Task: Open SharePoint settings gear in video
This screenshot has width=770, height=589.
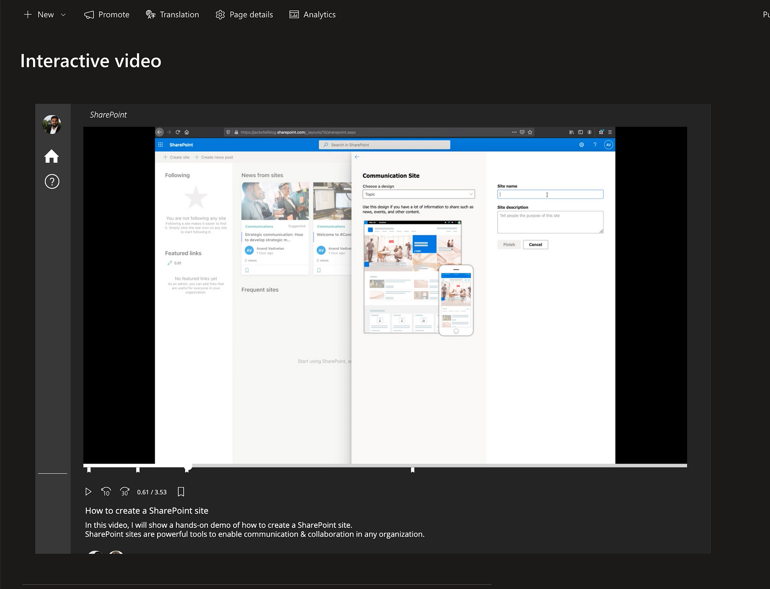Action: point(581,145)
